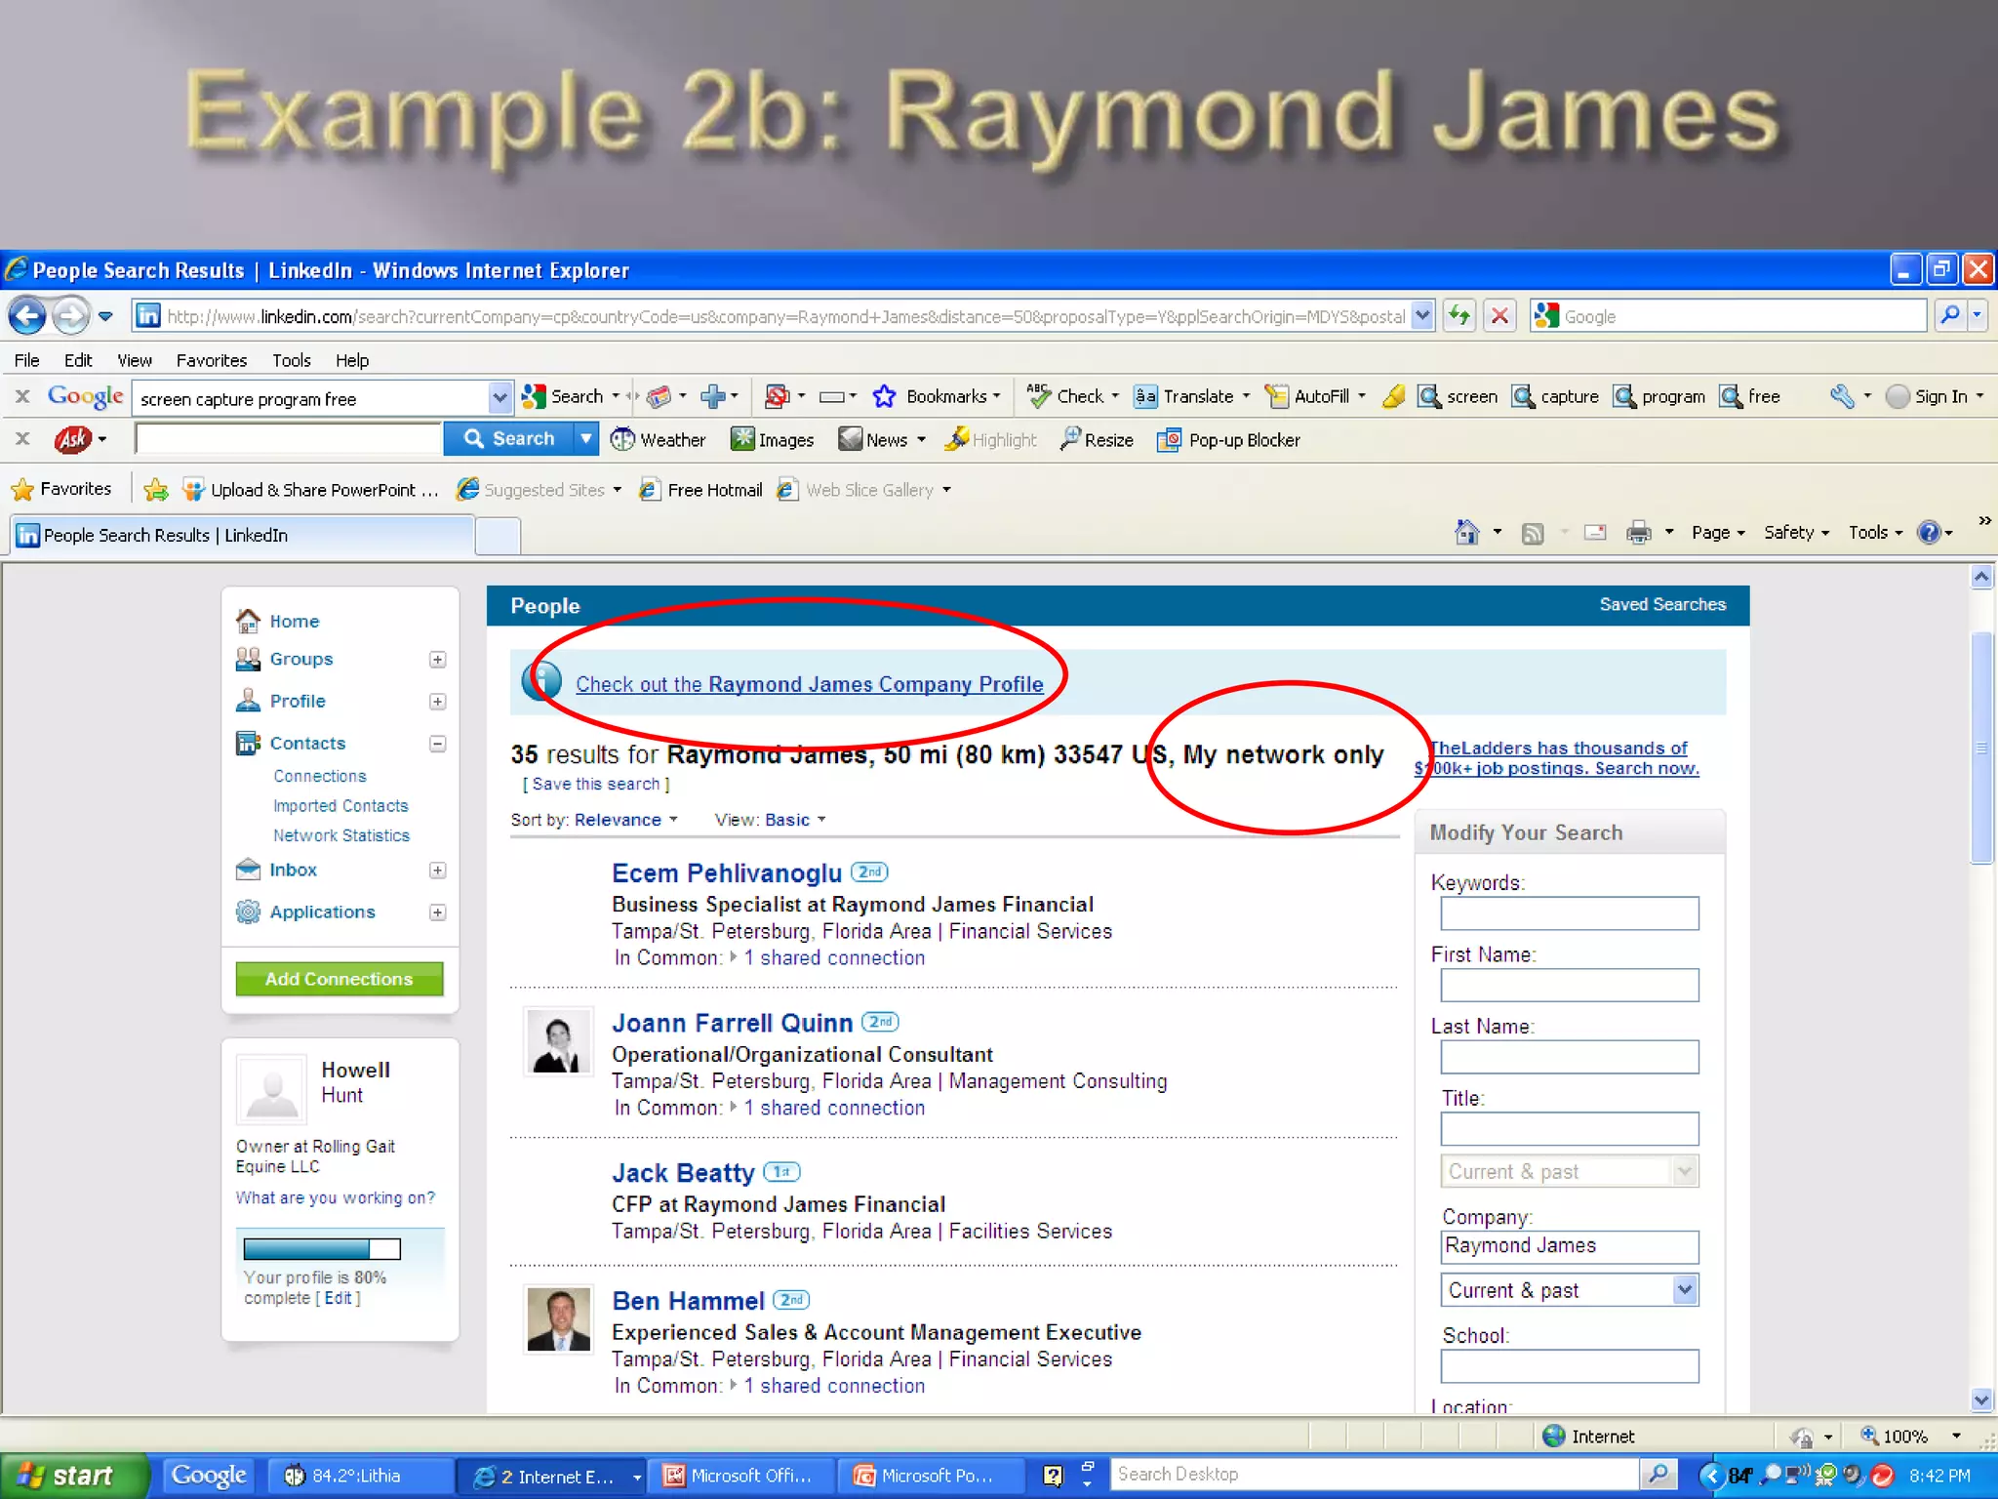Screen dimensions: 1998x1499
Task: Click the Windows Start button
Action: 73,1476
